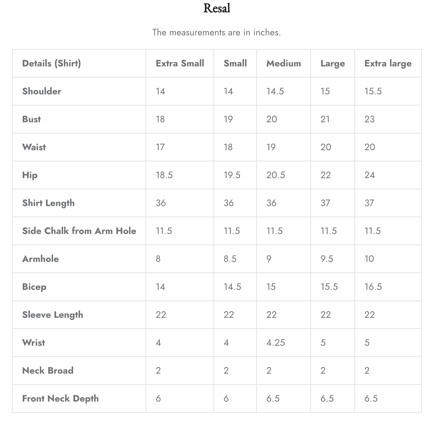Click the Front Neck Depth row label
The width and height of the screenshot is (432, 423).
(60, 398)
